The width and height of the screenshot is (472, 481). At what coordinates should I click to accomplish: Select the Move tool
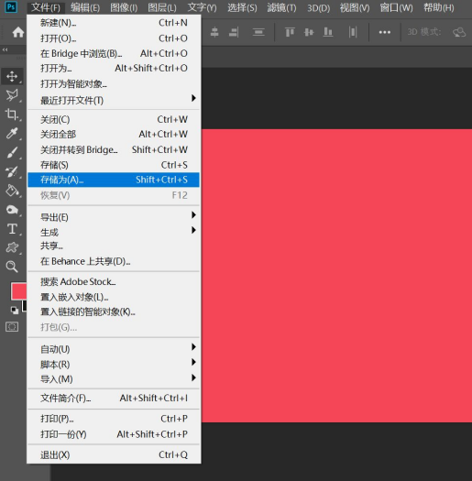pos(12,76)
